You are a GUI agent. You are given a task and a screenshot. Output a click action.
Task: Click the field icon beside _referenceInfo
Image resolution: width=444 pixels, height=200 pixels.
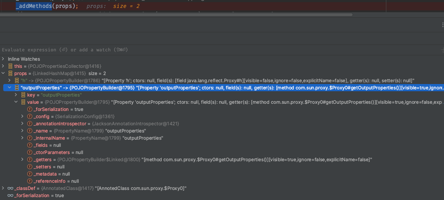coord(30,181)
